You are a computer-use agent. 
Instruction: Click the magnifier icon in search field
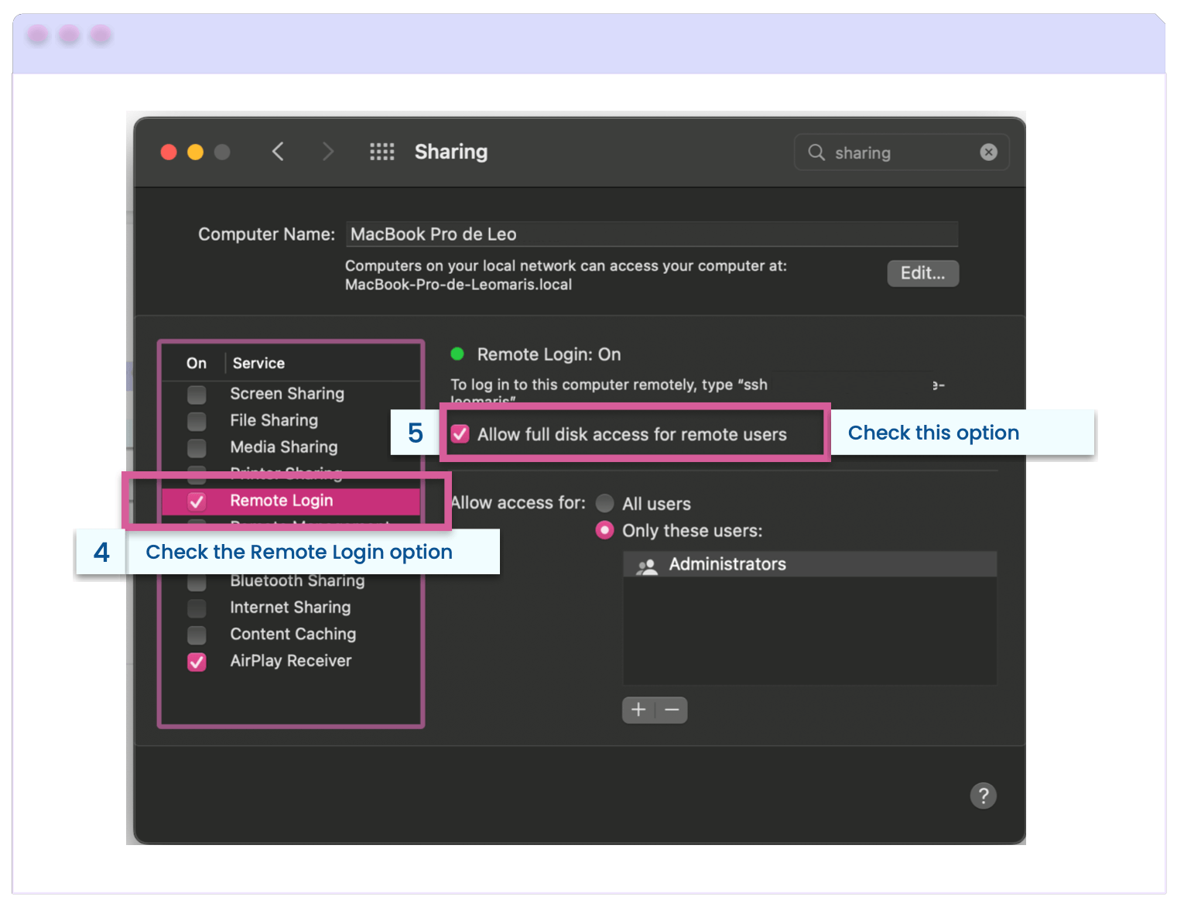(816, 152)
